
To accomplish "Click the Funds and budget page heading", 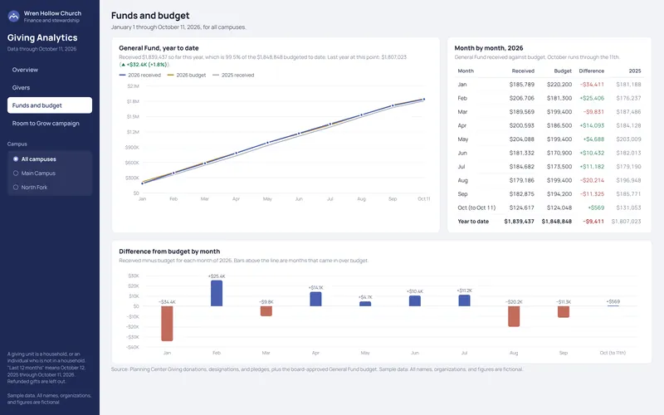I will (x=150, y=16).
